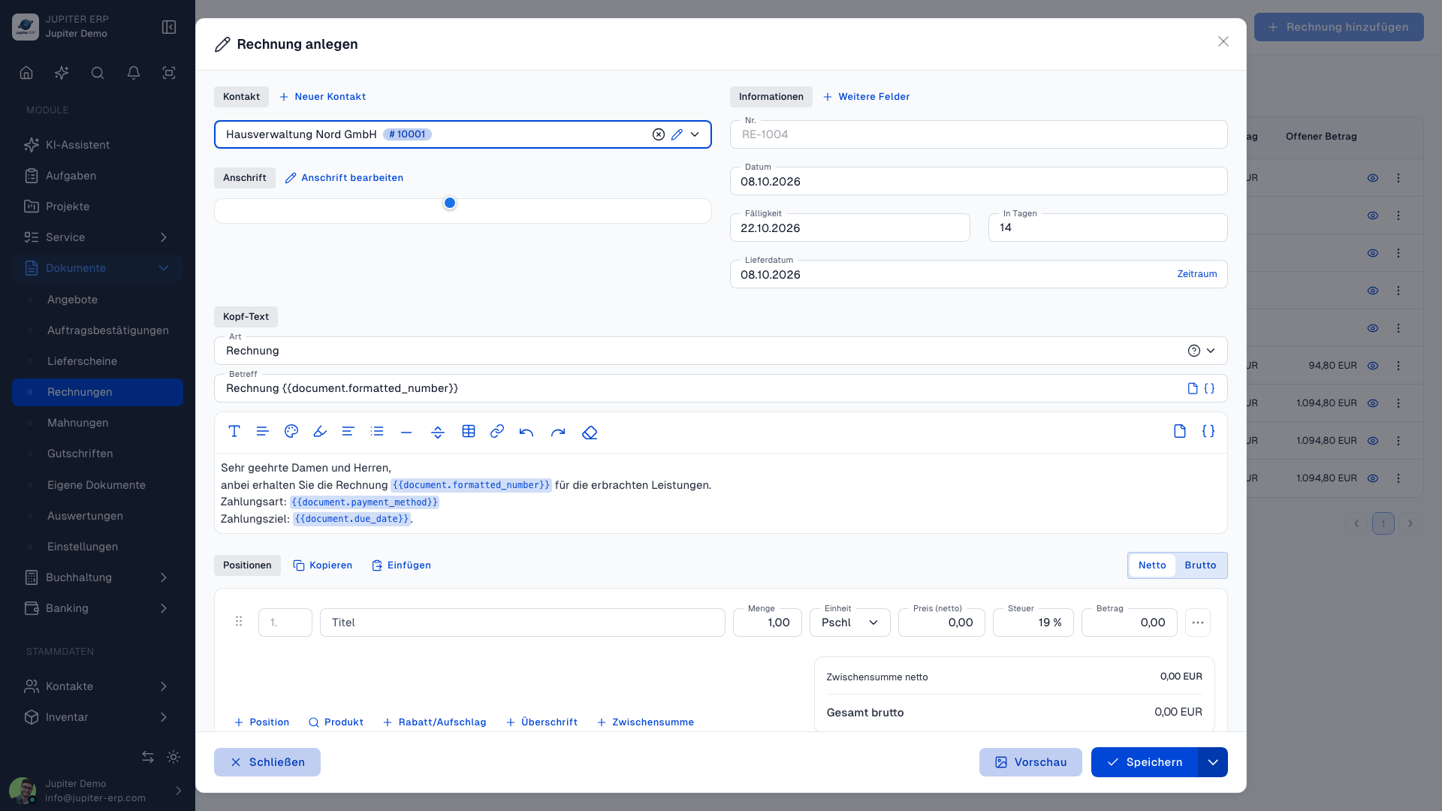The width and height of the screenshot is (1442, 811).
Task: Open the Art dropdown showing Rechnung
Action: coord(720,351)
